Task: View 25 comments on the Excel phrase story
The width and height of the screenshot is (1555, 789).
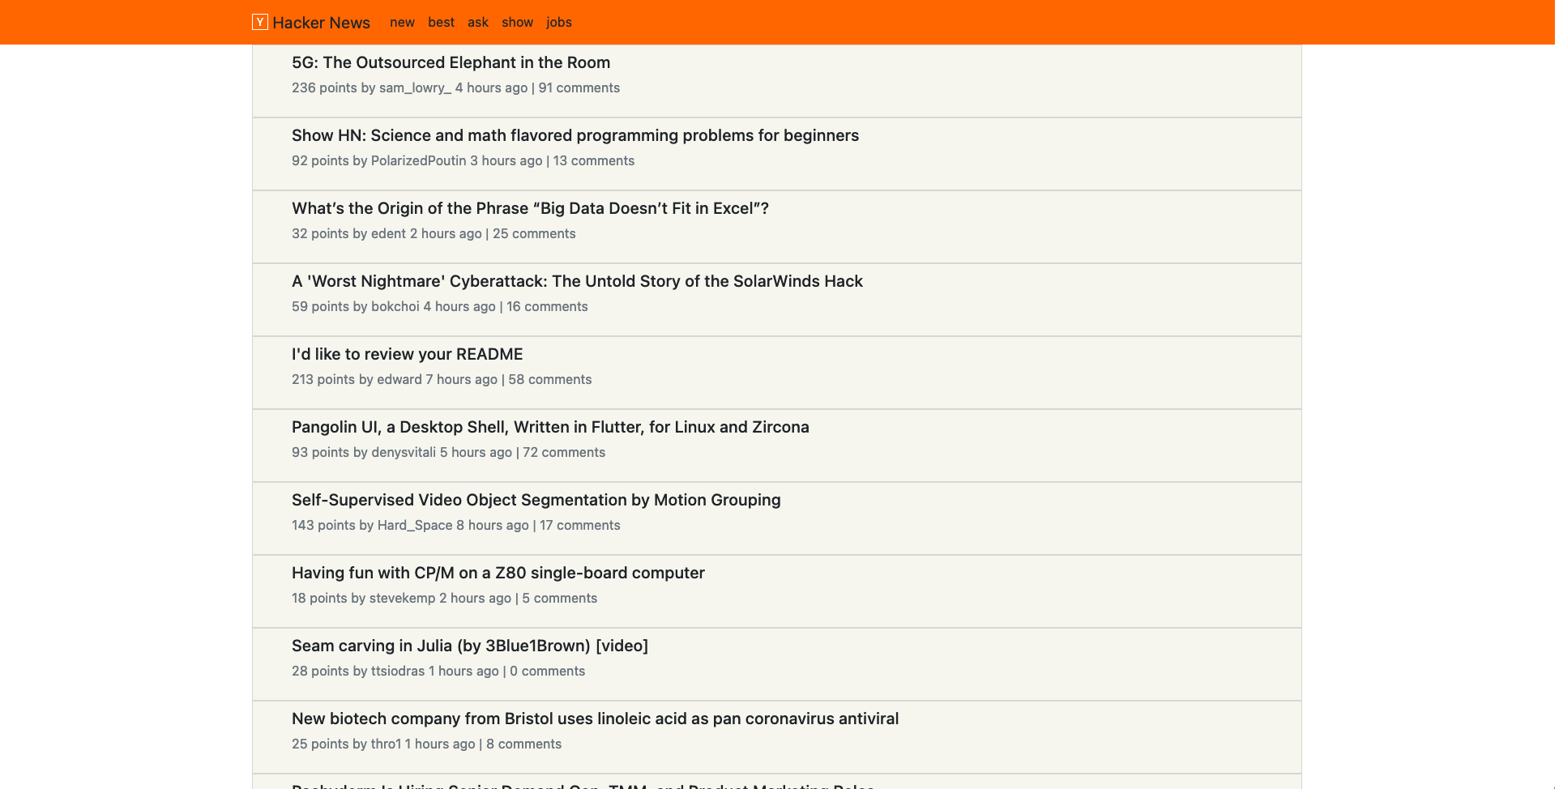Action: pos(534,233)
